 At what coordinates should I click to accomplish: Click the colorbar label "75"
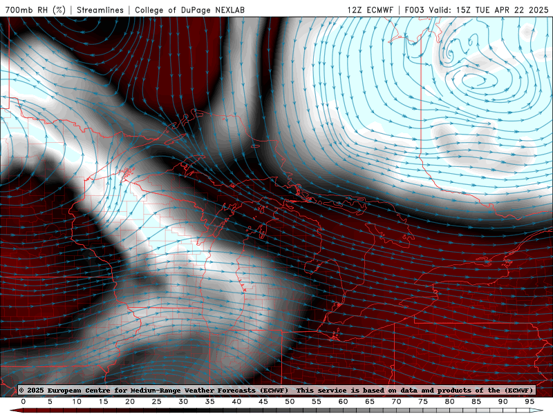pos(423,402)
